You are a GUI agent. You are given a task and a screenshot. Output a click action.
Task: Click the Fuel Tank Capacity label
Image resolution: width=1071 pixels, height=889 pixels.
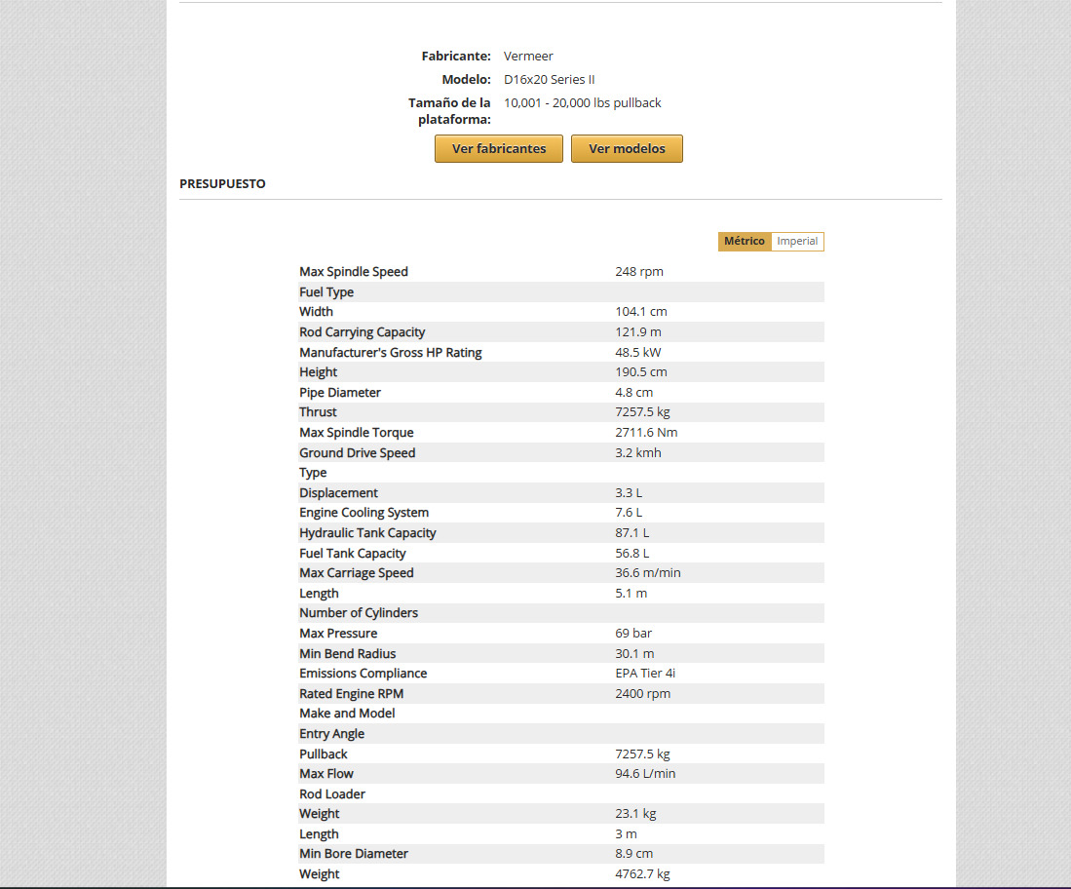click(x=353, y=554)
